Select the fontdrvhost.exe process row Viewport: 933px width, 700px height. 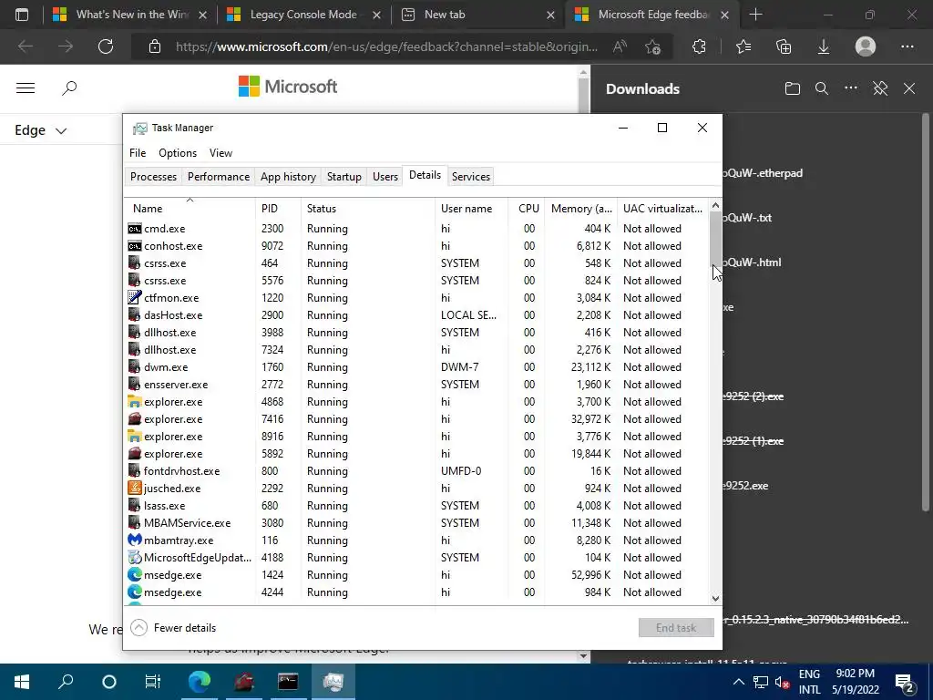click(x=416, y=471)
